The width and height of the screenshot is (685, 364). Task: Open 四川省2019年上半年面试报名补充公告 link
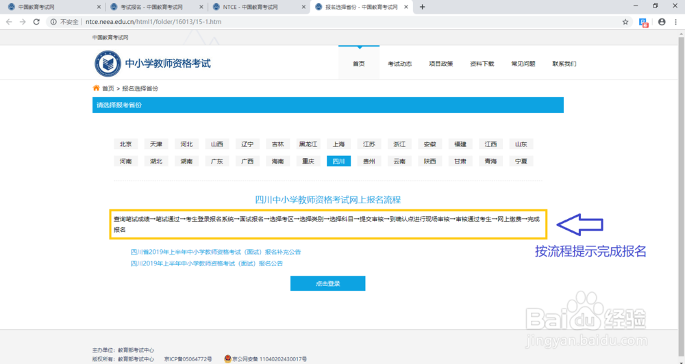coord(216,252)
